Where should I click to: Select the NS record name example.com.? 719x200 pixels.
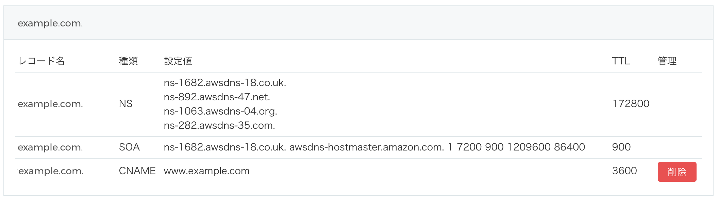(x=50, y=104)
